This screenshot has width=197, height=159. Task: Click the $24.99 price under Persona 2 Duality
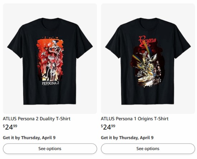(x=10, y=127)
